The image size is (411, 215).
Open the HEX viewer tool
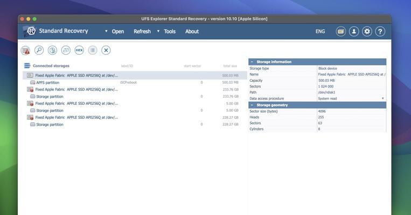(79, 50)
